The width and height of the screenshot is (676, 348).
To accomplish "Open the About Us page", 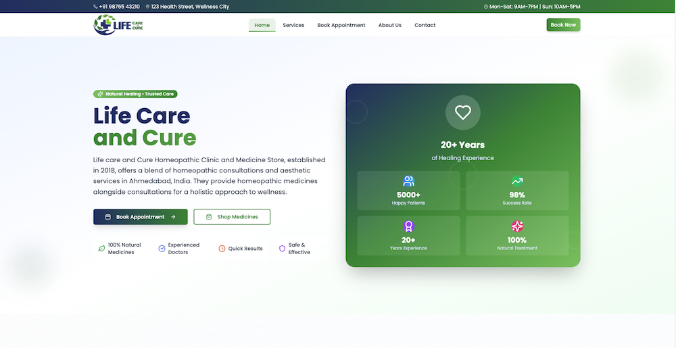I will [x=390, y=25].
